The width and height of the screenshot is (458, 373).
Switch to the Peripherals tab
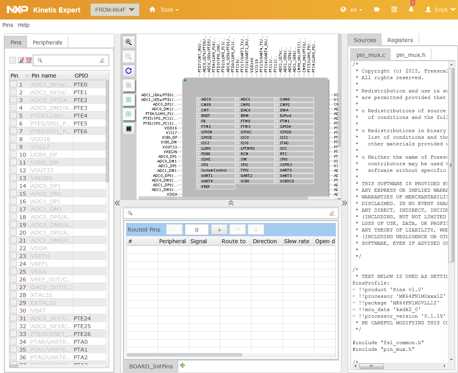pyautogui.click(x=47, y=42)
